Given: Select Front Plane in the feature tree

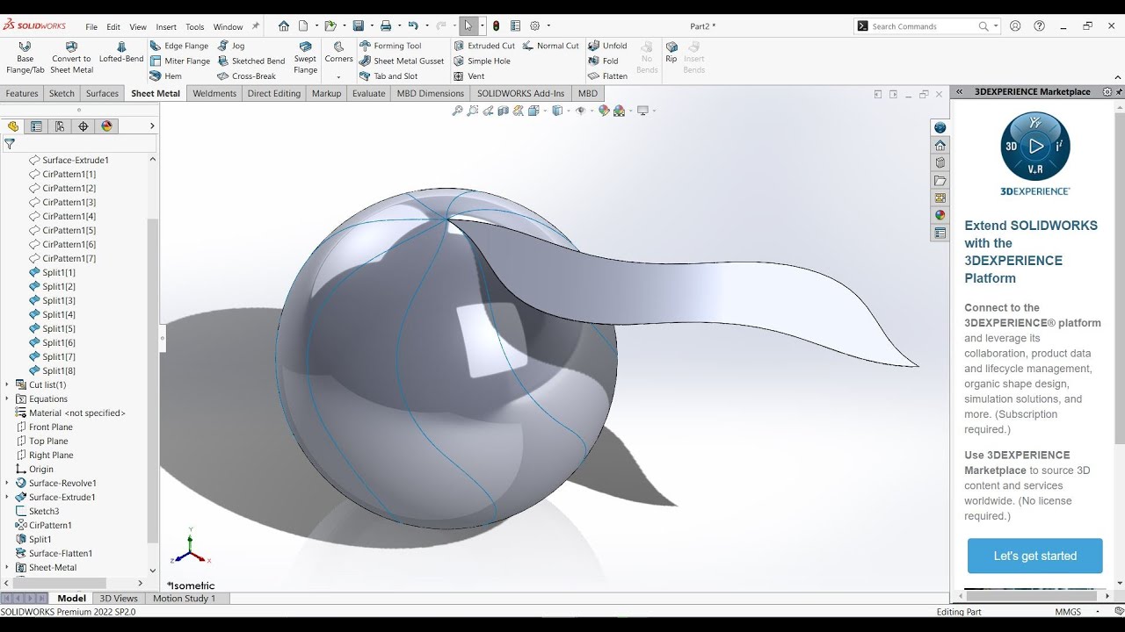Looking at the screenshot, I should [44, 427].
